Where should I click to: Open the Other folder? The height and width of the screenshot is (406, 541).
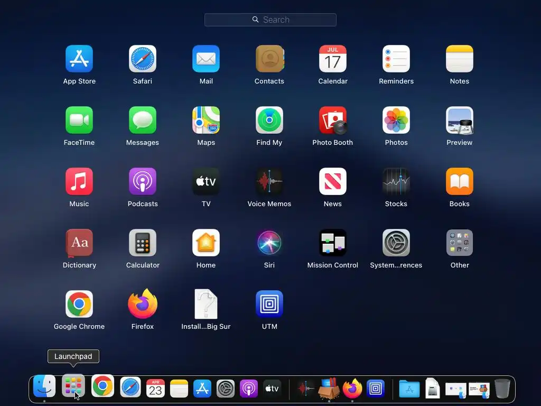(x=460, y=243)
